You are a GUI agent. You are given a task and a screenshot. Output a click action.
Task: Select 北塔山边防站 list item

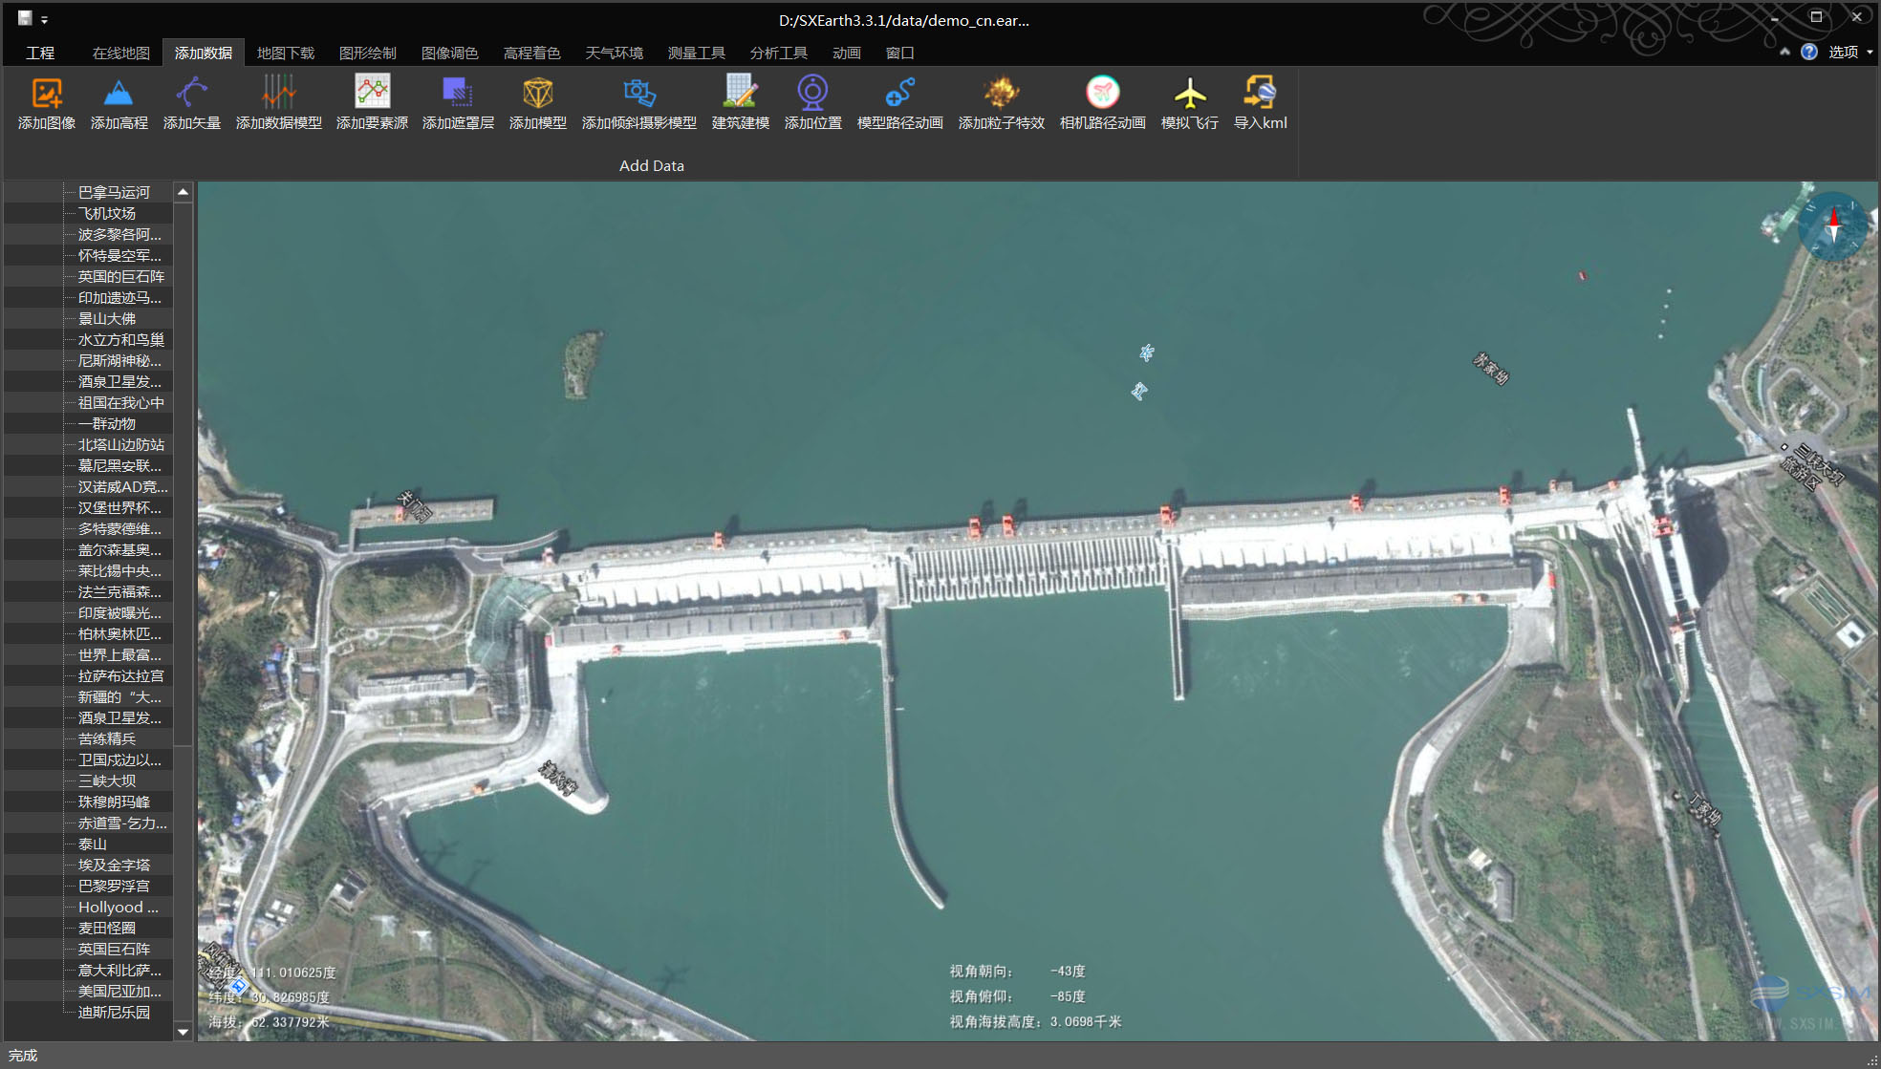click(121, 444)
